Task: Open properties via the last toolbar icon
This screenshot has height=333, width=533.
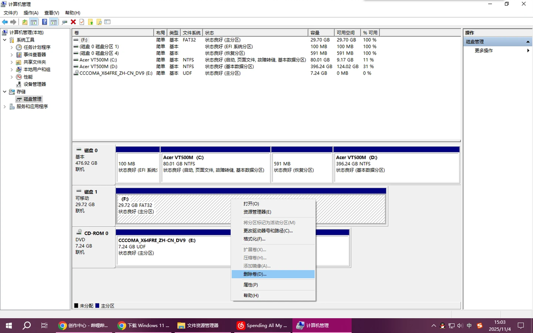Action: [106, 21]
